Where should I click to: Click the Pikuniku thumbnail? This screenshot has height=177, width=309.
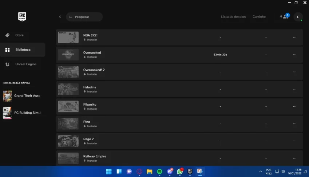[x=68, y=106]
